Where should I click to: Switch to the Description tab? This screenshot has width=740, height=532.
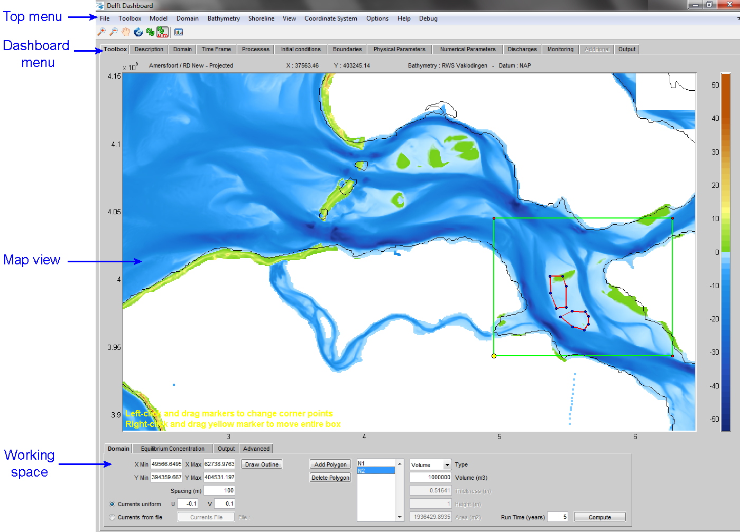click(x=149, y=49)
